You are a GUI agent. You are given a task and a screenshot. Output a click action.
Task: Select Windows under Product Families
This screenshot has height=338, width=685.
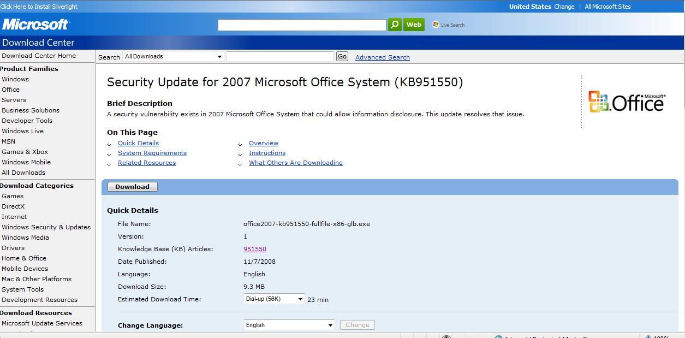(x=15, y=79)
